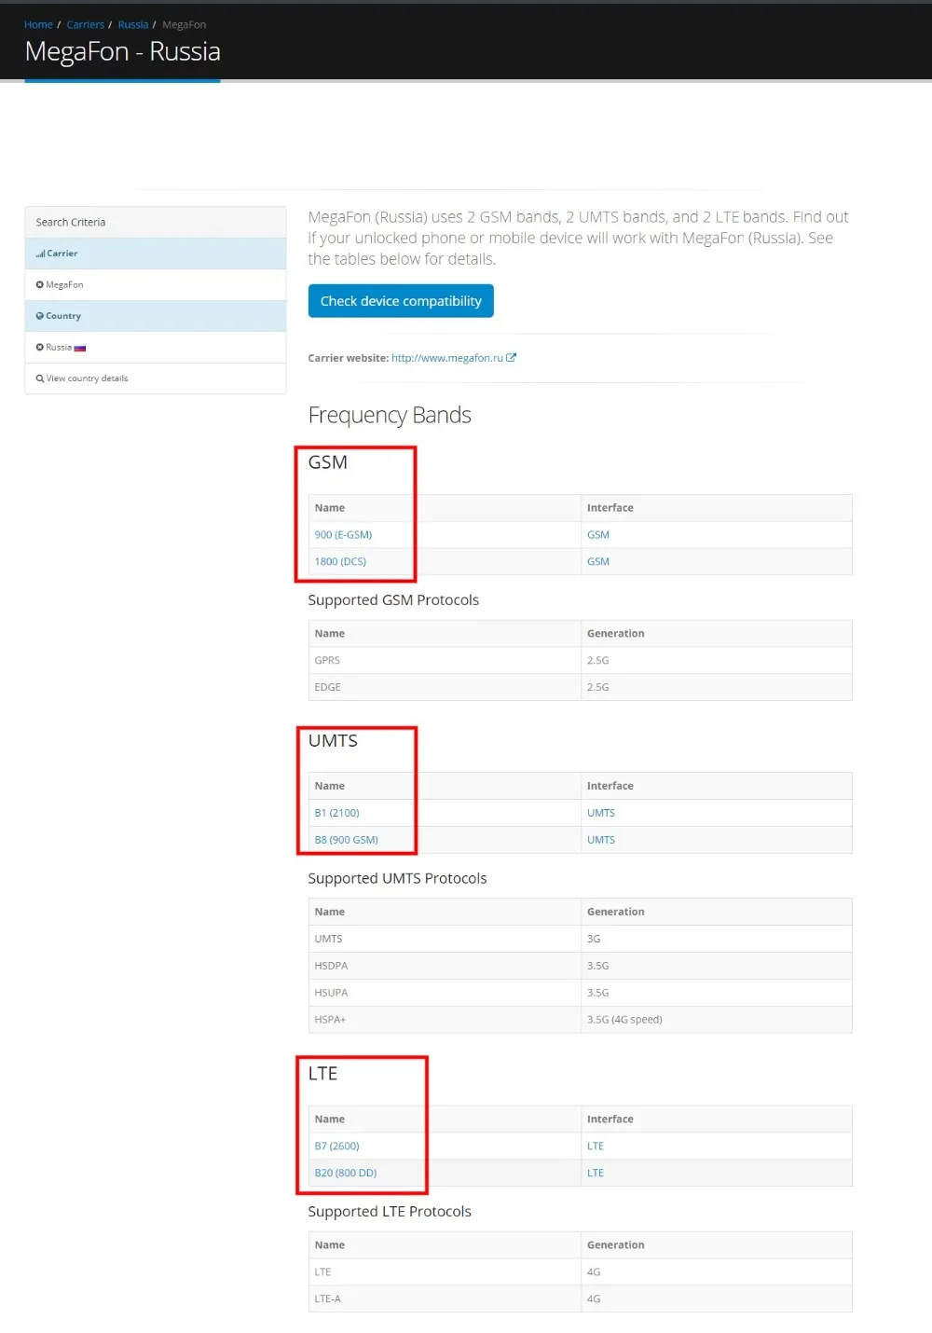Open GSM interface link in 900 (E-GSM) row
The width and height of the screenshot is (932, 1333).
[x=598, y=535]
